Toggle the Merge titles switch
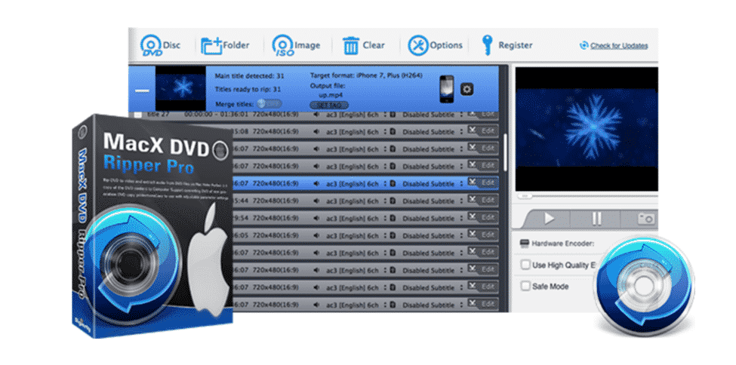736x365 pixels. coord(269,103)
